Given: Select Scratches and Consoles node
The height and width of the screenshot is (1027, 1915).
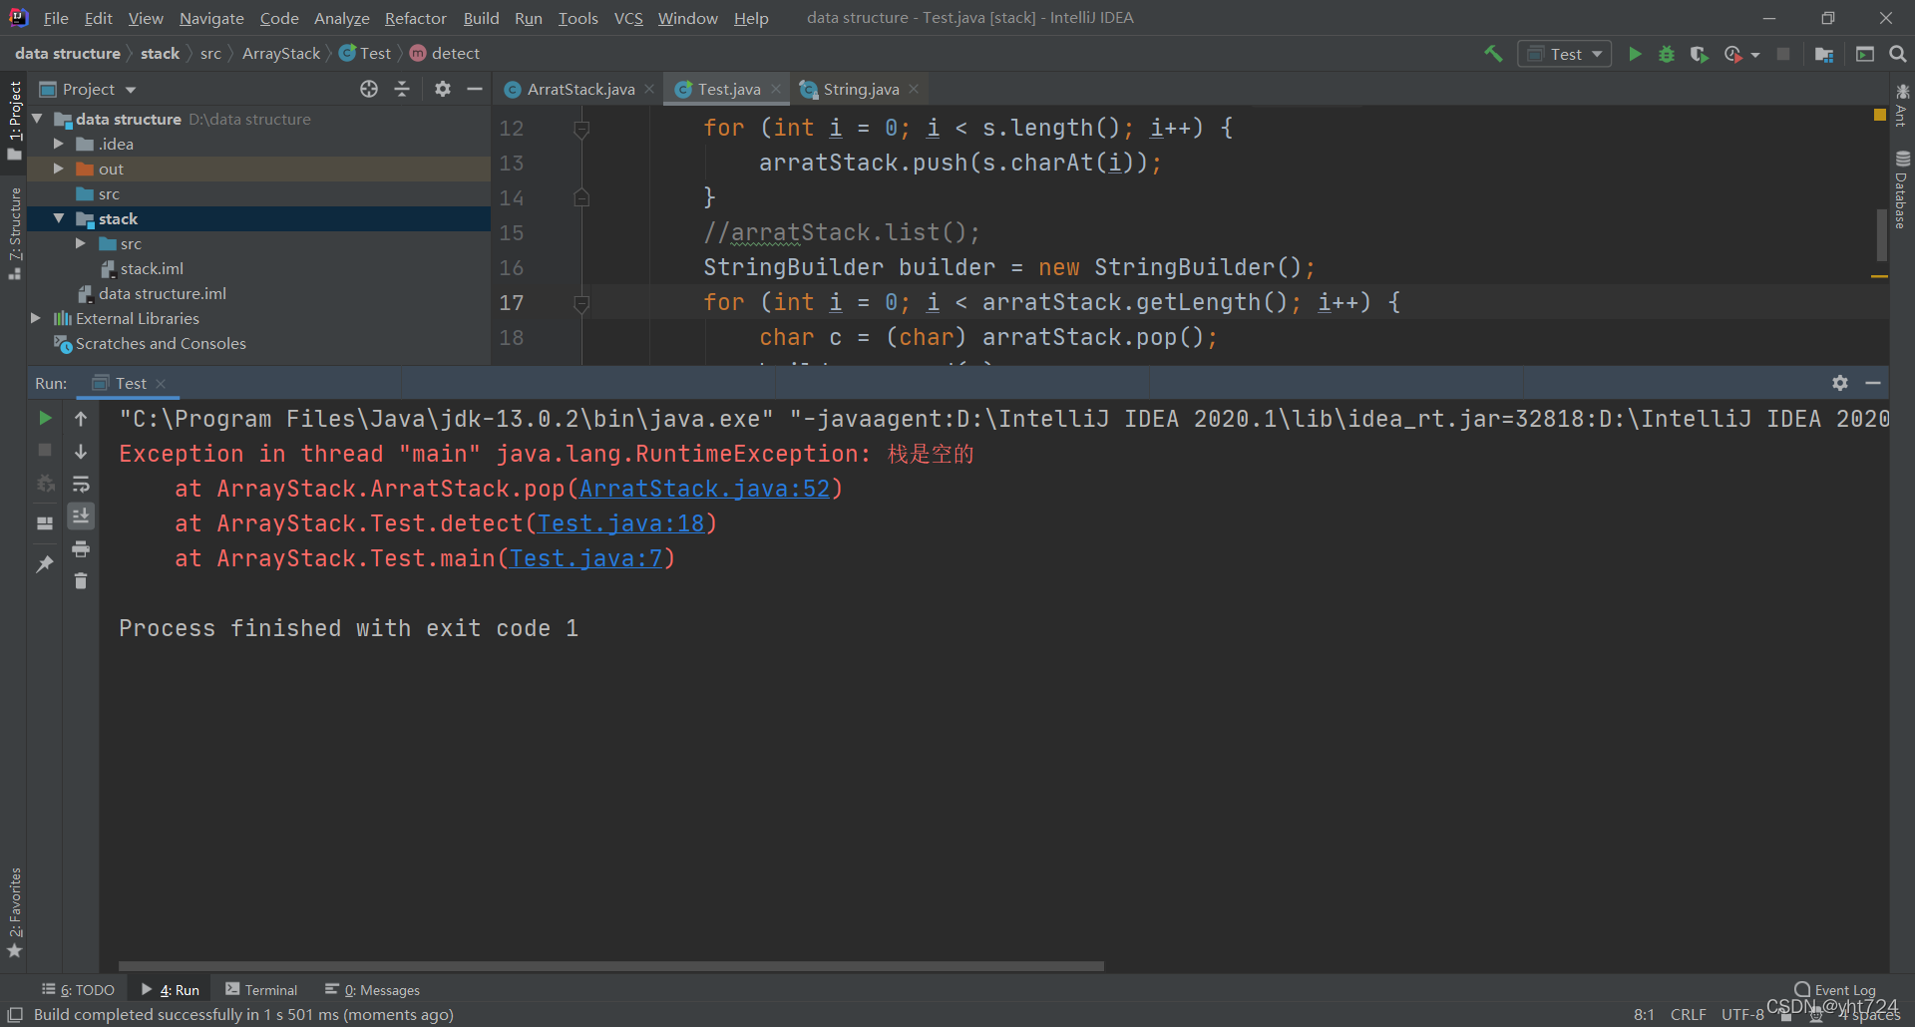Looking at the screenshot, I should pyautogui.click(x=150, y=343).
